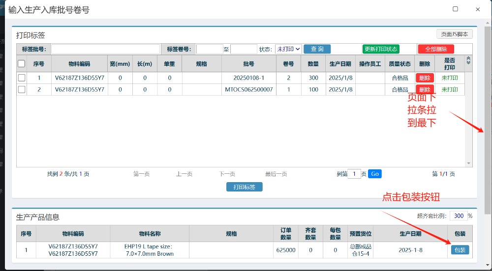The height and width of the screenshot is (271, 492).
Task: Click the red 全部删除 button
Action: (436, 49)
